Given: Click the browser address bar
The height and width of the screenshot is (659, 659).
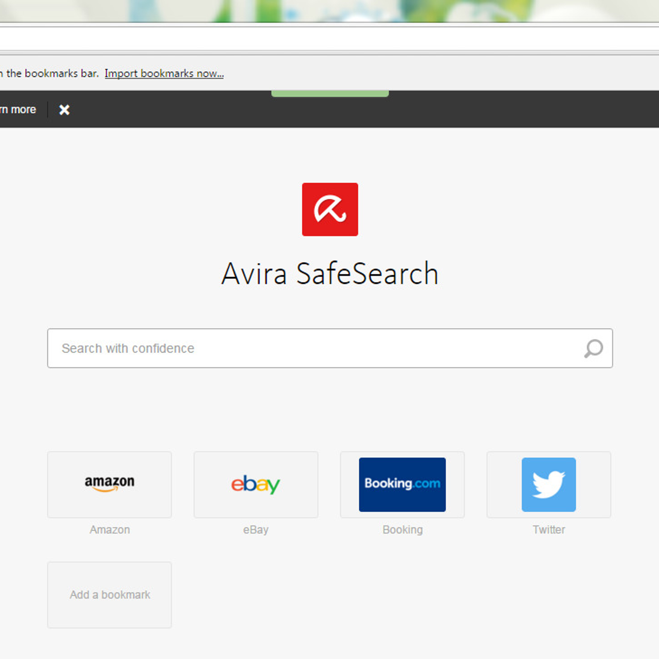Looking at the screenshot, I should click(x=329, y=40).
